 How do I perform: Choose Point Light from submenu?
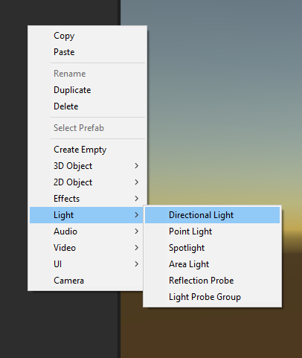212,231
